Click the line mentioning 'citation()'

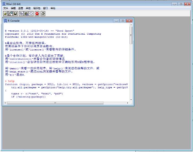[50, 62]
